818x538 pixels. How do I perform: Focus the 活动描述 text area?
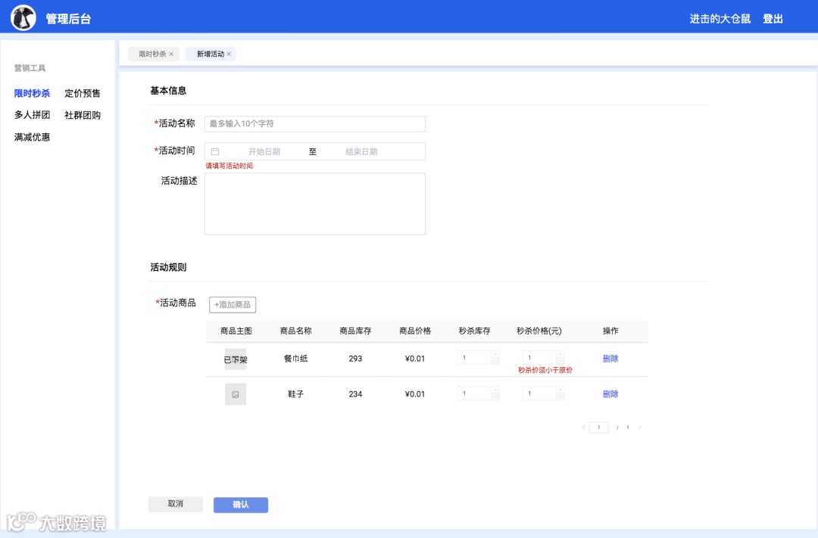[315, 204]
